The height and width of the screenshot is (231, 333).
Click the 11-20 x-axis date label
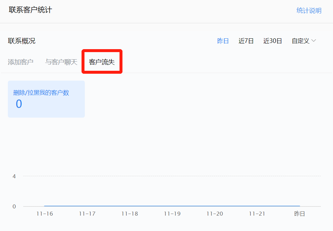[215, 214]
